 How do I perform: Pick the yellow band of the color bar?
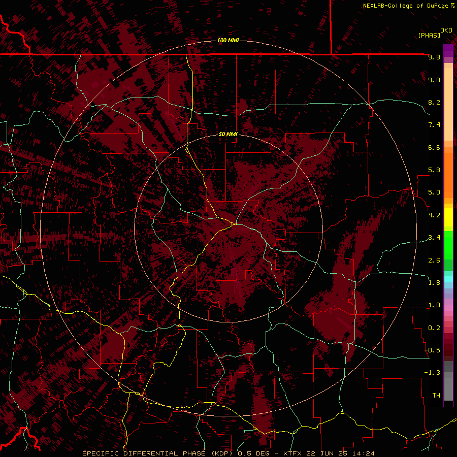[x=448, y=217]
